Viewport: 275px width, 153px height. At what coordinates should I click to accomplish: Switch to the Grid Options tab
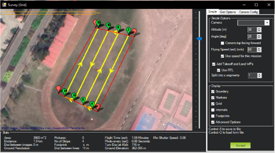227,12
